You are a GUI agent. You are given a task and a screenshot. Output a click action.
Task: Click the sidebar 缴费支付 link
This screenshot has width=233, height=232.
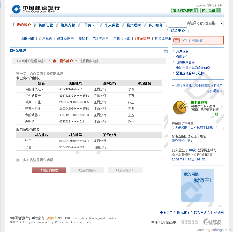(182, 57)
